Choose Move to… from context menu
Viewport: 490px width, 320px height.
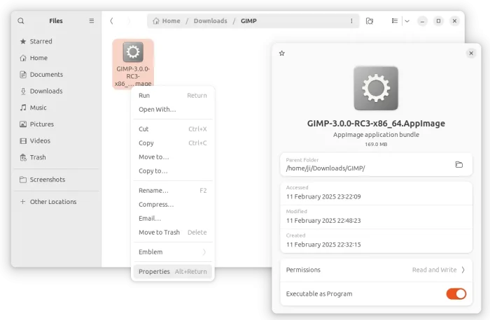[172, 157]
